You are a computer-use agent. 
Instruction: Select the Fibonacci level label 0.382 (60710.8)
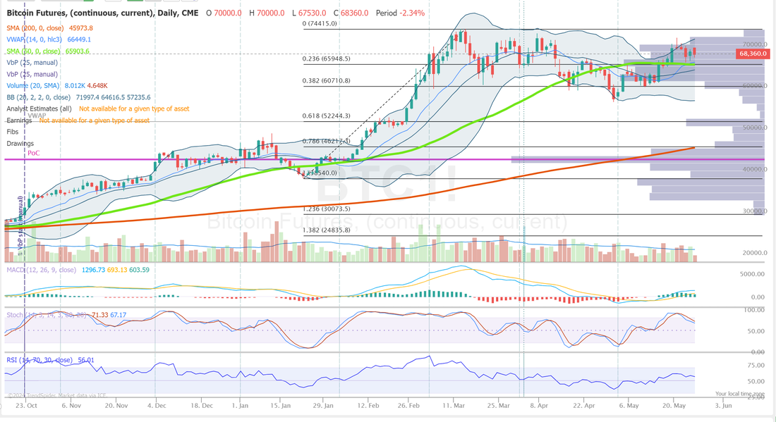326,80
